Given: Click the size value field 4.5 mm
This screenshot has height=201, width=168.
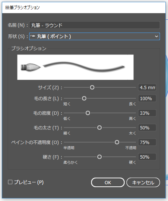Looking at the screenshot, I should 147,87.
